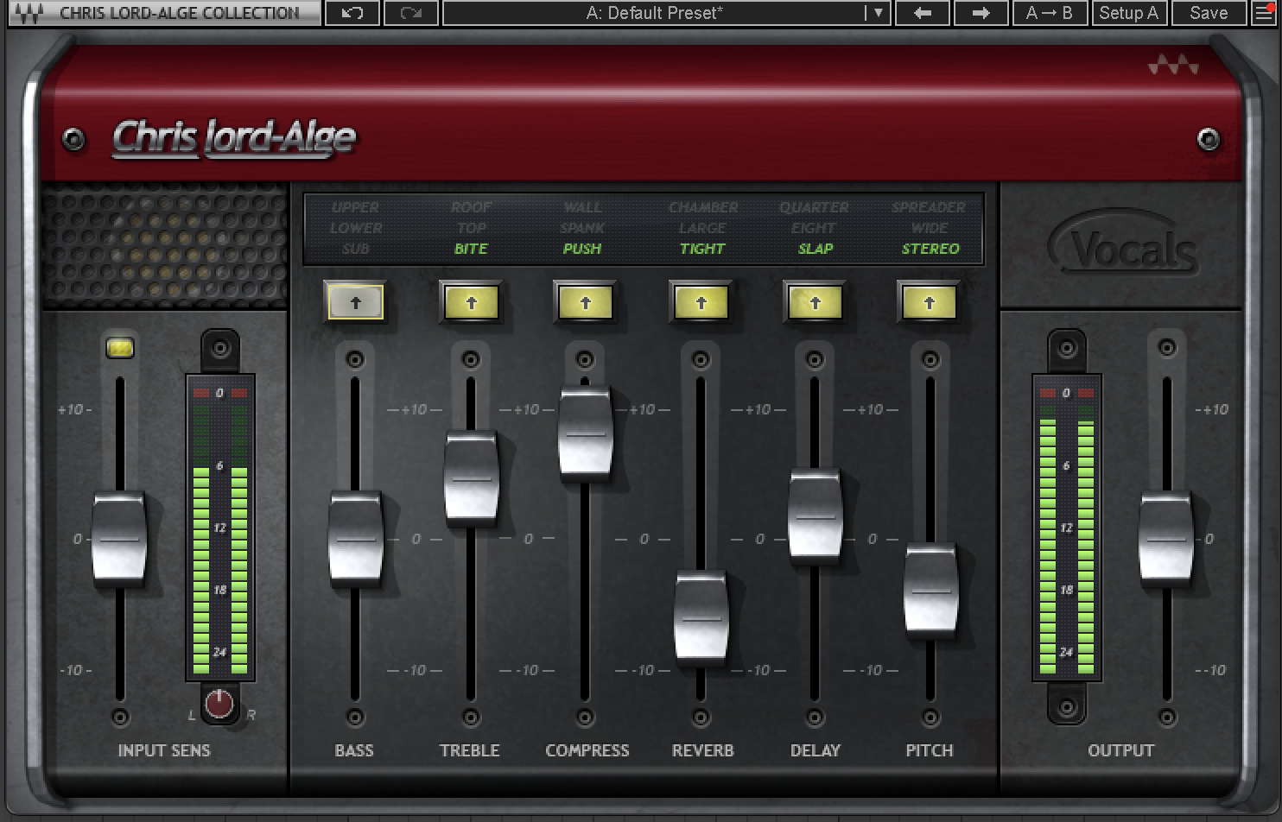Load the previous preset with left arrow
The width and height of the screenshot is (1282, 822).
[x=922, y=13]
